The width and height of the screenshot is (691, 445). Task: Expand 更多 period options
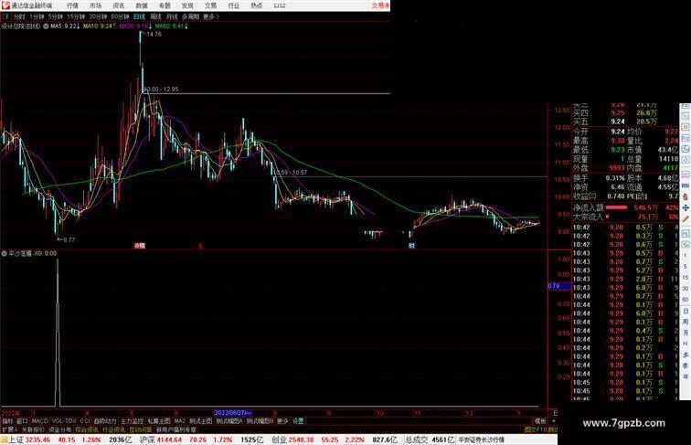click(210, 16)
